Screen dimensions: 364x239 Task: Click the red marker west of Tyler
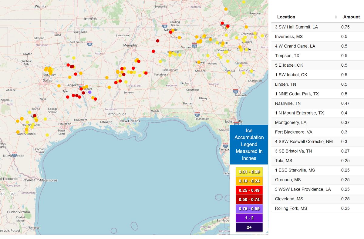(x=68, y=97)
